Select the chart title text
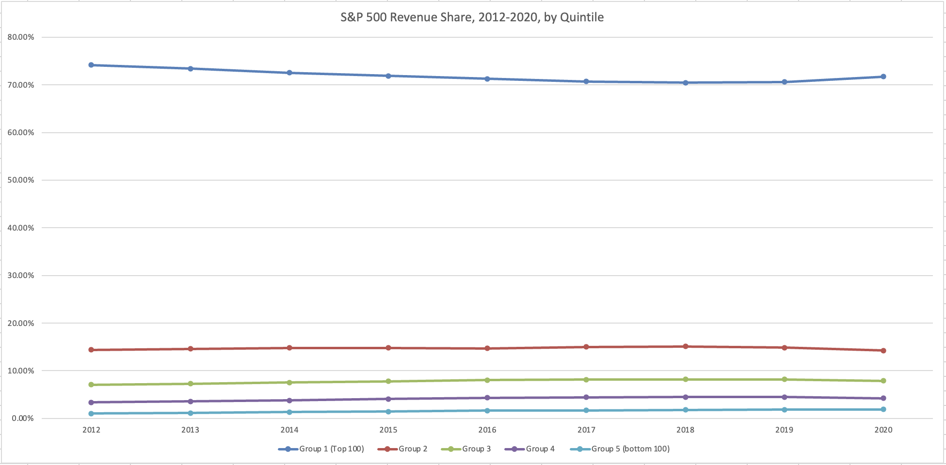 click(472, 17)
